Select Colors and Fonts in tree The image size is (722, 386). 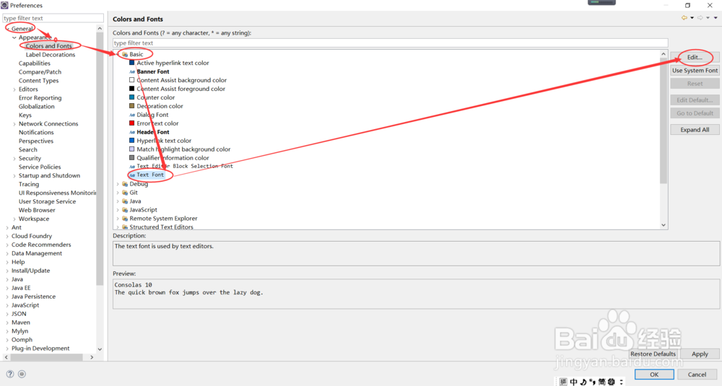(49, 46)
